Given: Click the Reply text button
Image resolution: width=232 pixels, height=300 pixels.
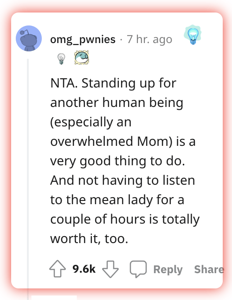Looking at the screenshot, I should coord(168,269).
